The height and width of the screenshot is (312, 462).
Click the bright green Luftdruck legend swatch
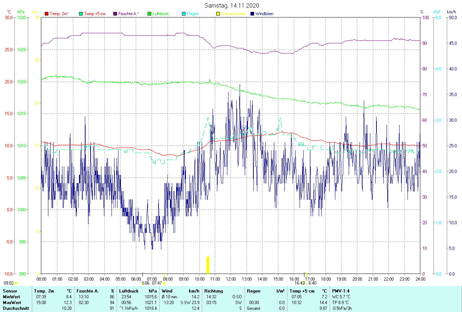click(x=149, y=14)
